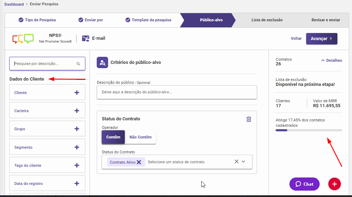
Task: Click the Grupo row
Action: pyautogui.click(x=47, y=128)
